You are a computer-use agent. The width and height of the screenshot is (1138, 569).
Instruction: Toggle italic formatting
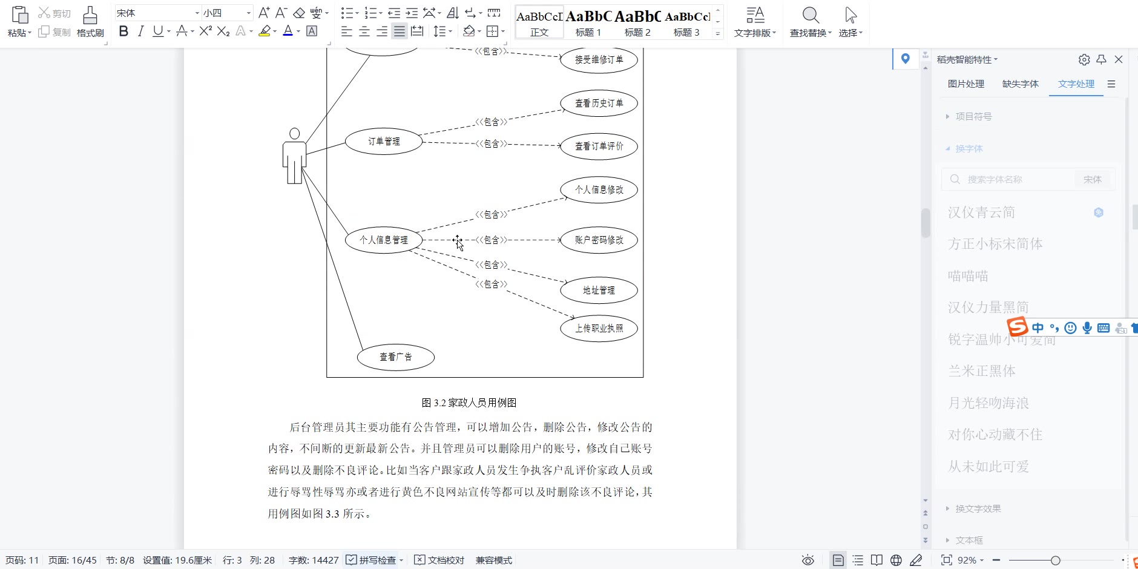point(140,31)
